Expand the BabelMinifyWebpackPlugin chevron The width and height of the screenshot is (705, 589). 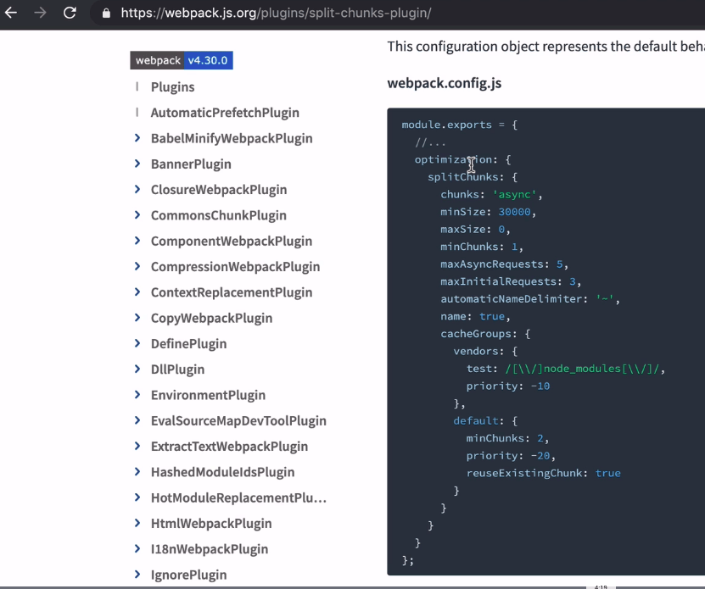tap(137, 138)
